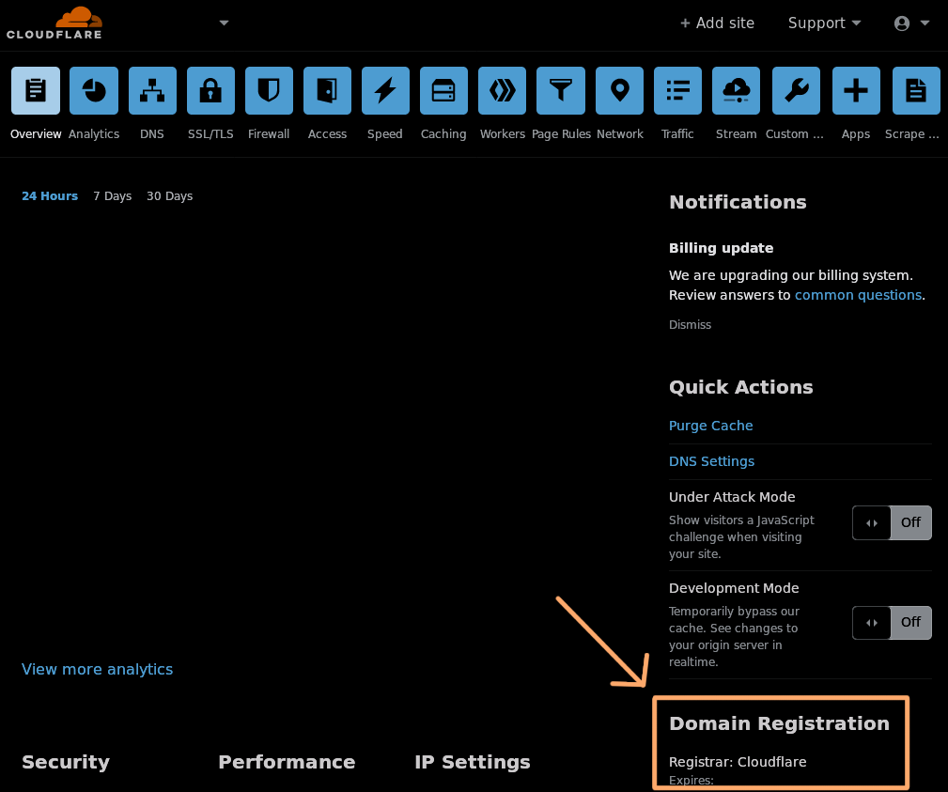Click the Performance section heading
This screenshot has width=948, height=792.
coord(287,762)
